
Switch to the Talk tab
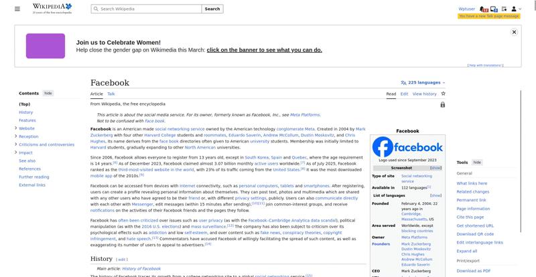[111, 94]
